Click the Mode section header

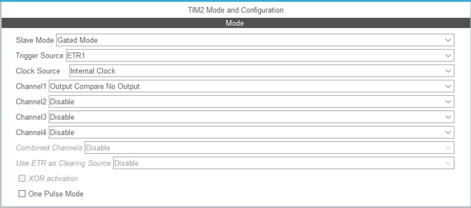[x=235, y=23]
